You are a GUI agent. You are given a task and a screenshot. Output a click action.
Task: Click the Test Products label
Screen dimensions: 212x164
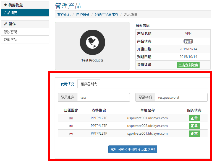(92, 60)
